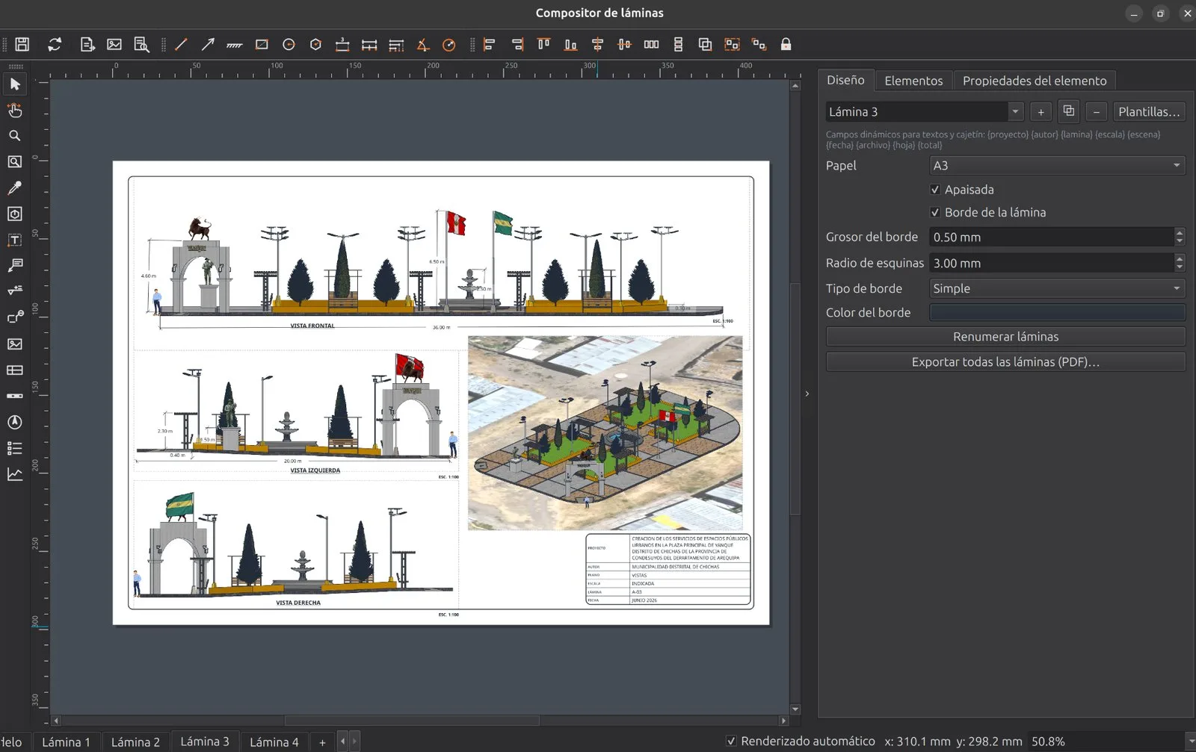
Task: Collapse the right side panel arrow
Action: [807, 394]
